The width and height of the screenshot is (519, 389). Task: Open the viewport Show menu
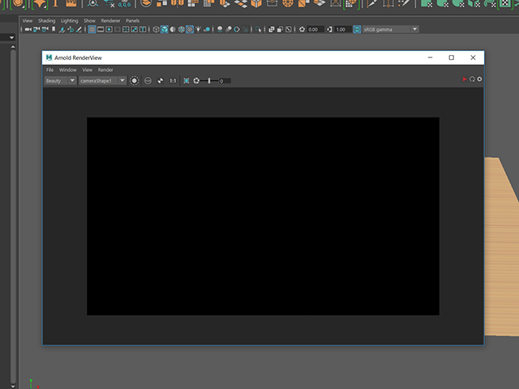89,20
